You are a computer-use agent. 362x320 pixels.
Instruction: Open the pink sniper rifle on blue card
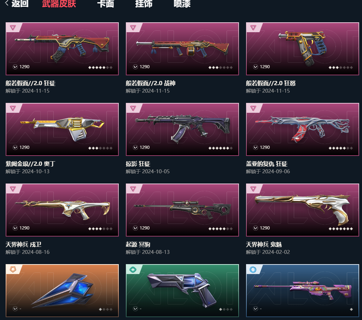[x=303, y=290]
